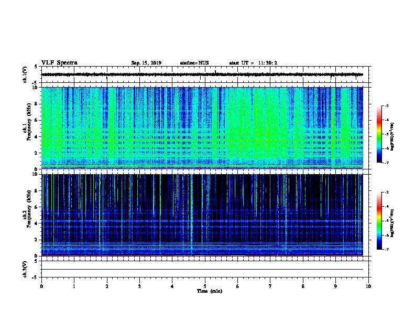Click the ch.1 waveform trace panel
Screen dimensions: 415x321
[x=205, y=74]
